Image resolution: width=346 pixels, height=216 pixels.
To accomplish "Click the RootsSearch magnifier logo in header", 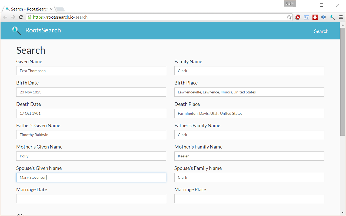I will point(16,31).
